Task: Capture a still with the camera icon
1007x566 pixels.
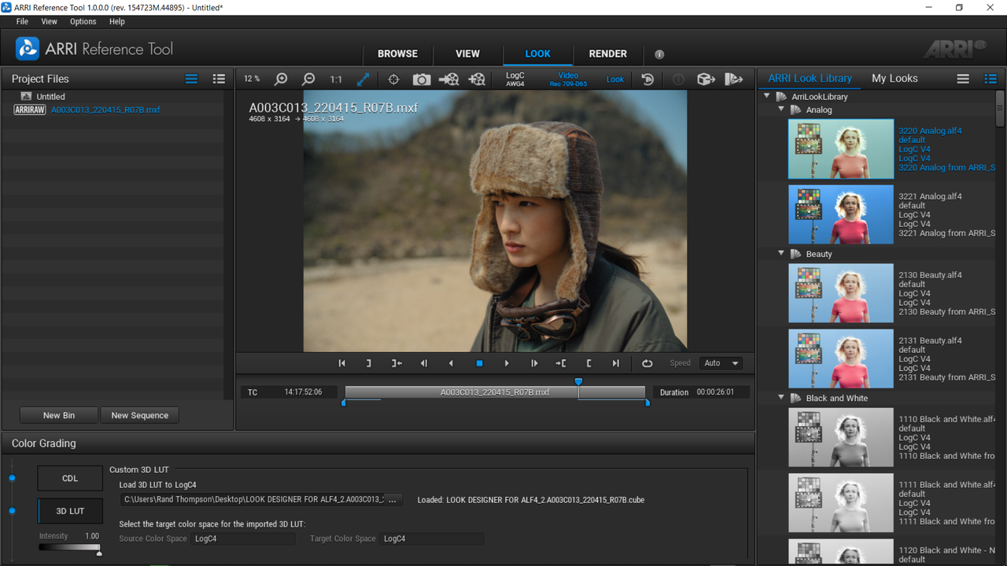Action: click(x=422, y=79)
